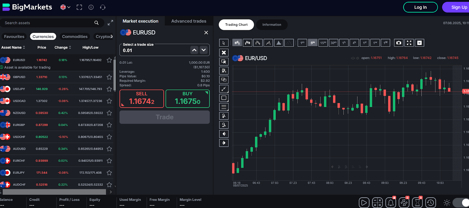Image resolution: width=469 pixels, height=208 pixels.
Task: Click the SELL 1.16742 button
Action: (142, 99)
